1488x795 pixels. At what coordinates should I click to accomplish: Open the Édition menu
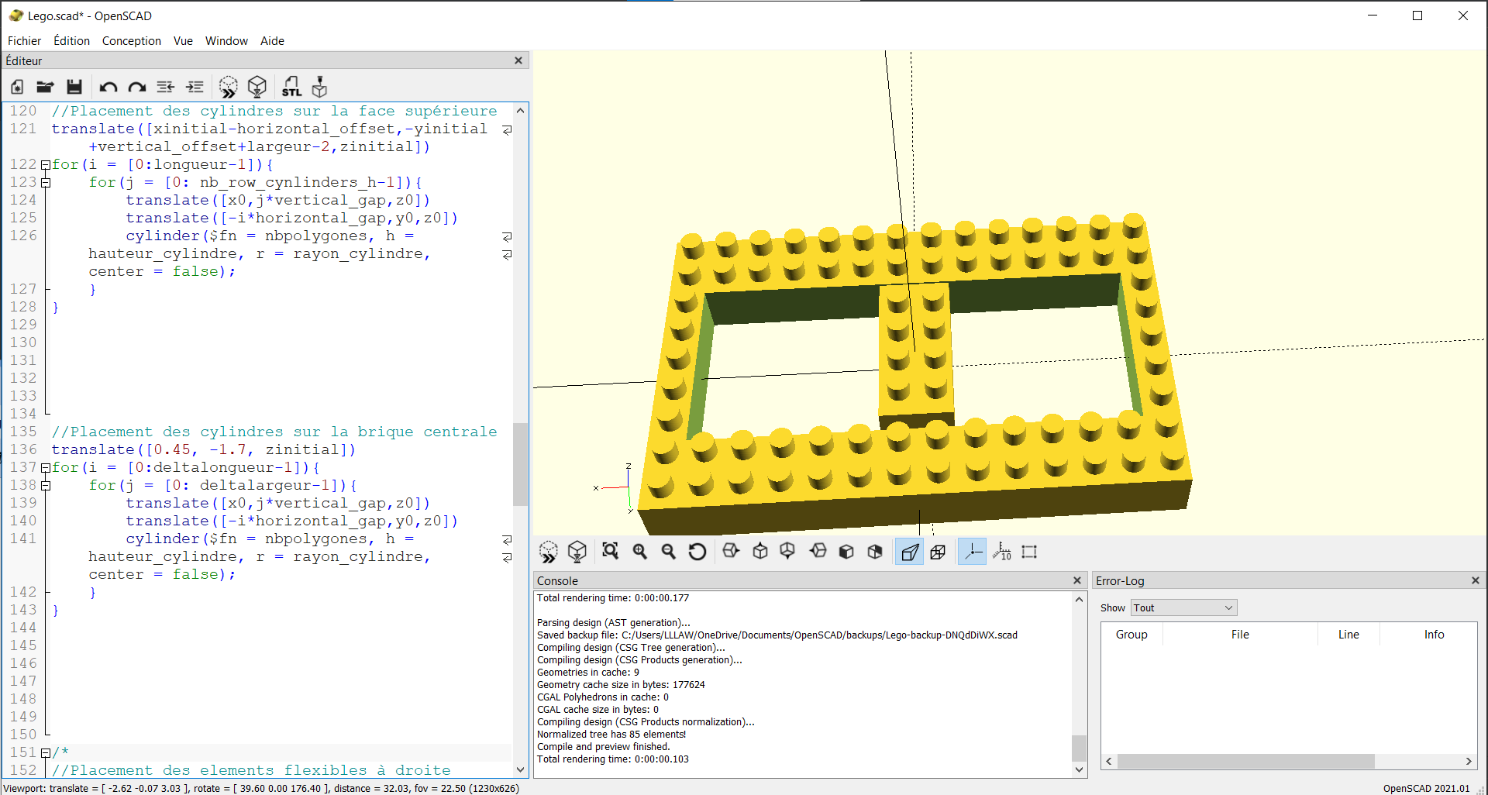[71, 41]
